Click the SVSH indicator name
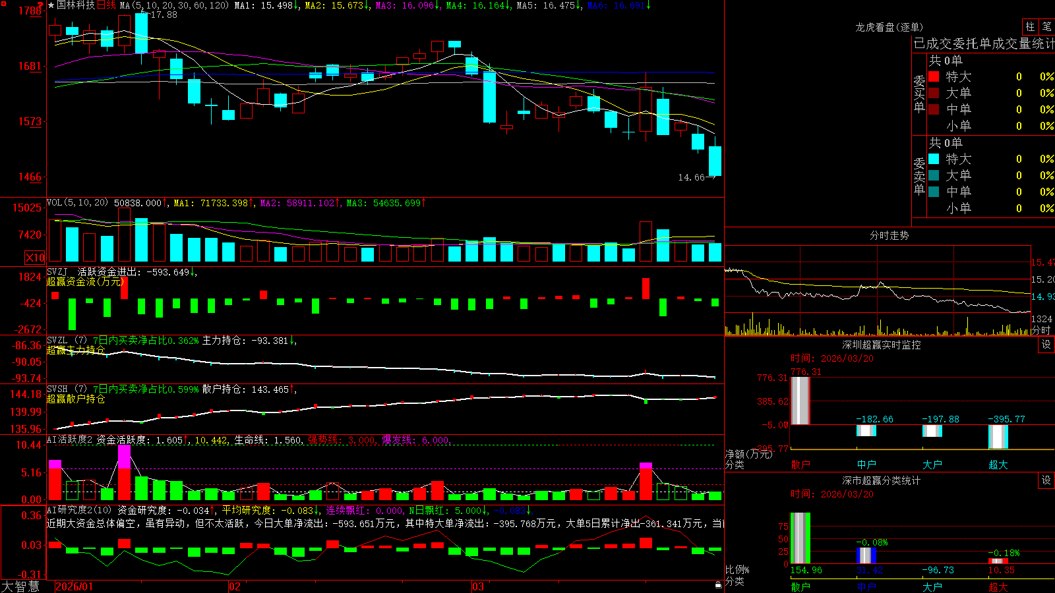The image size is (1055, 593). (57, 389)
